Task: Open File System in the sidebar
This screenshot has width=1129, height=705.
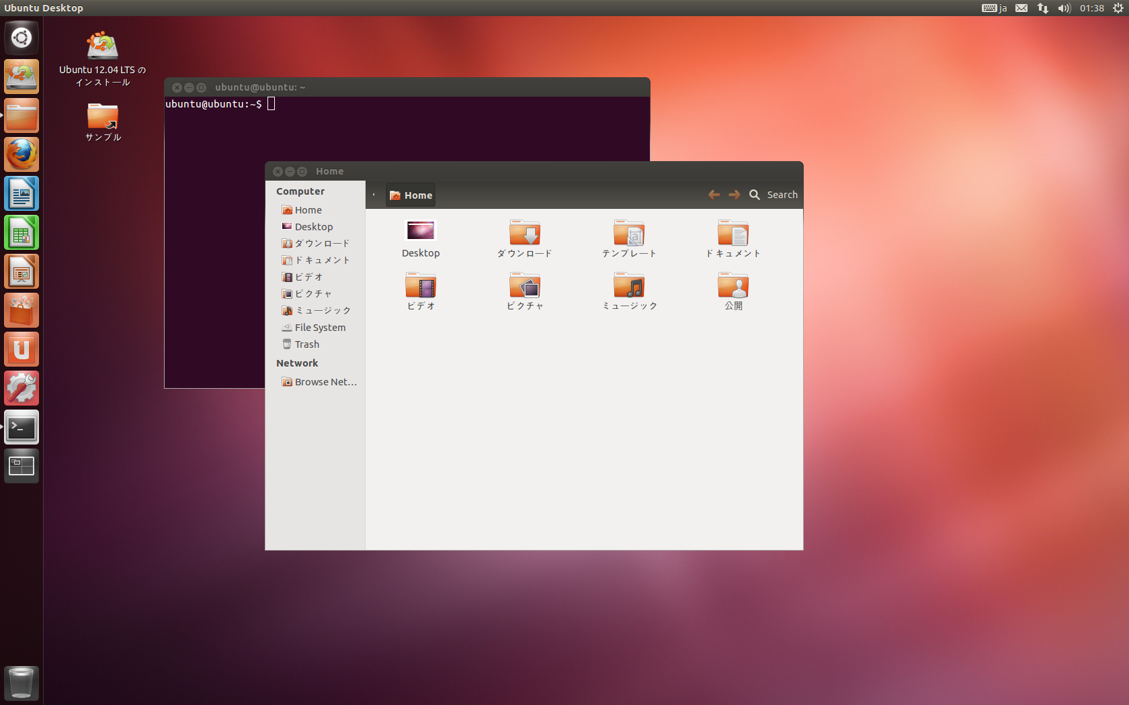Action: click(x=315, y=328)
